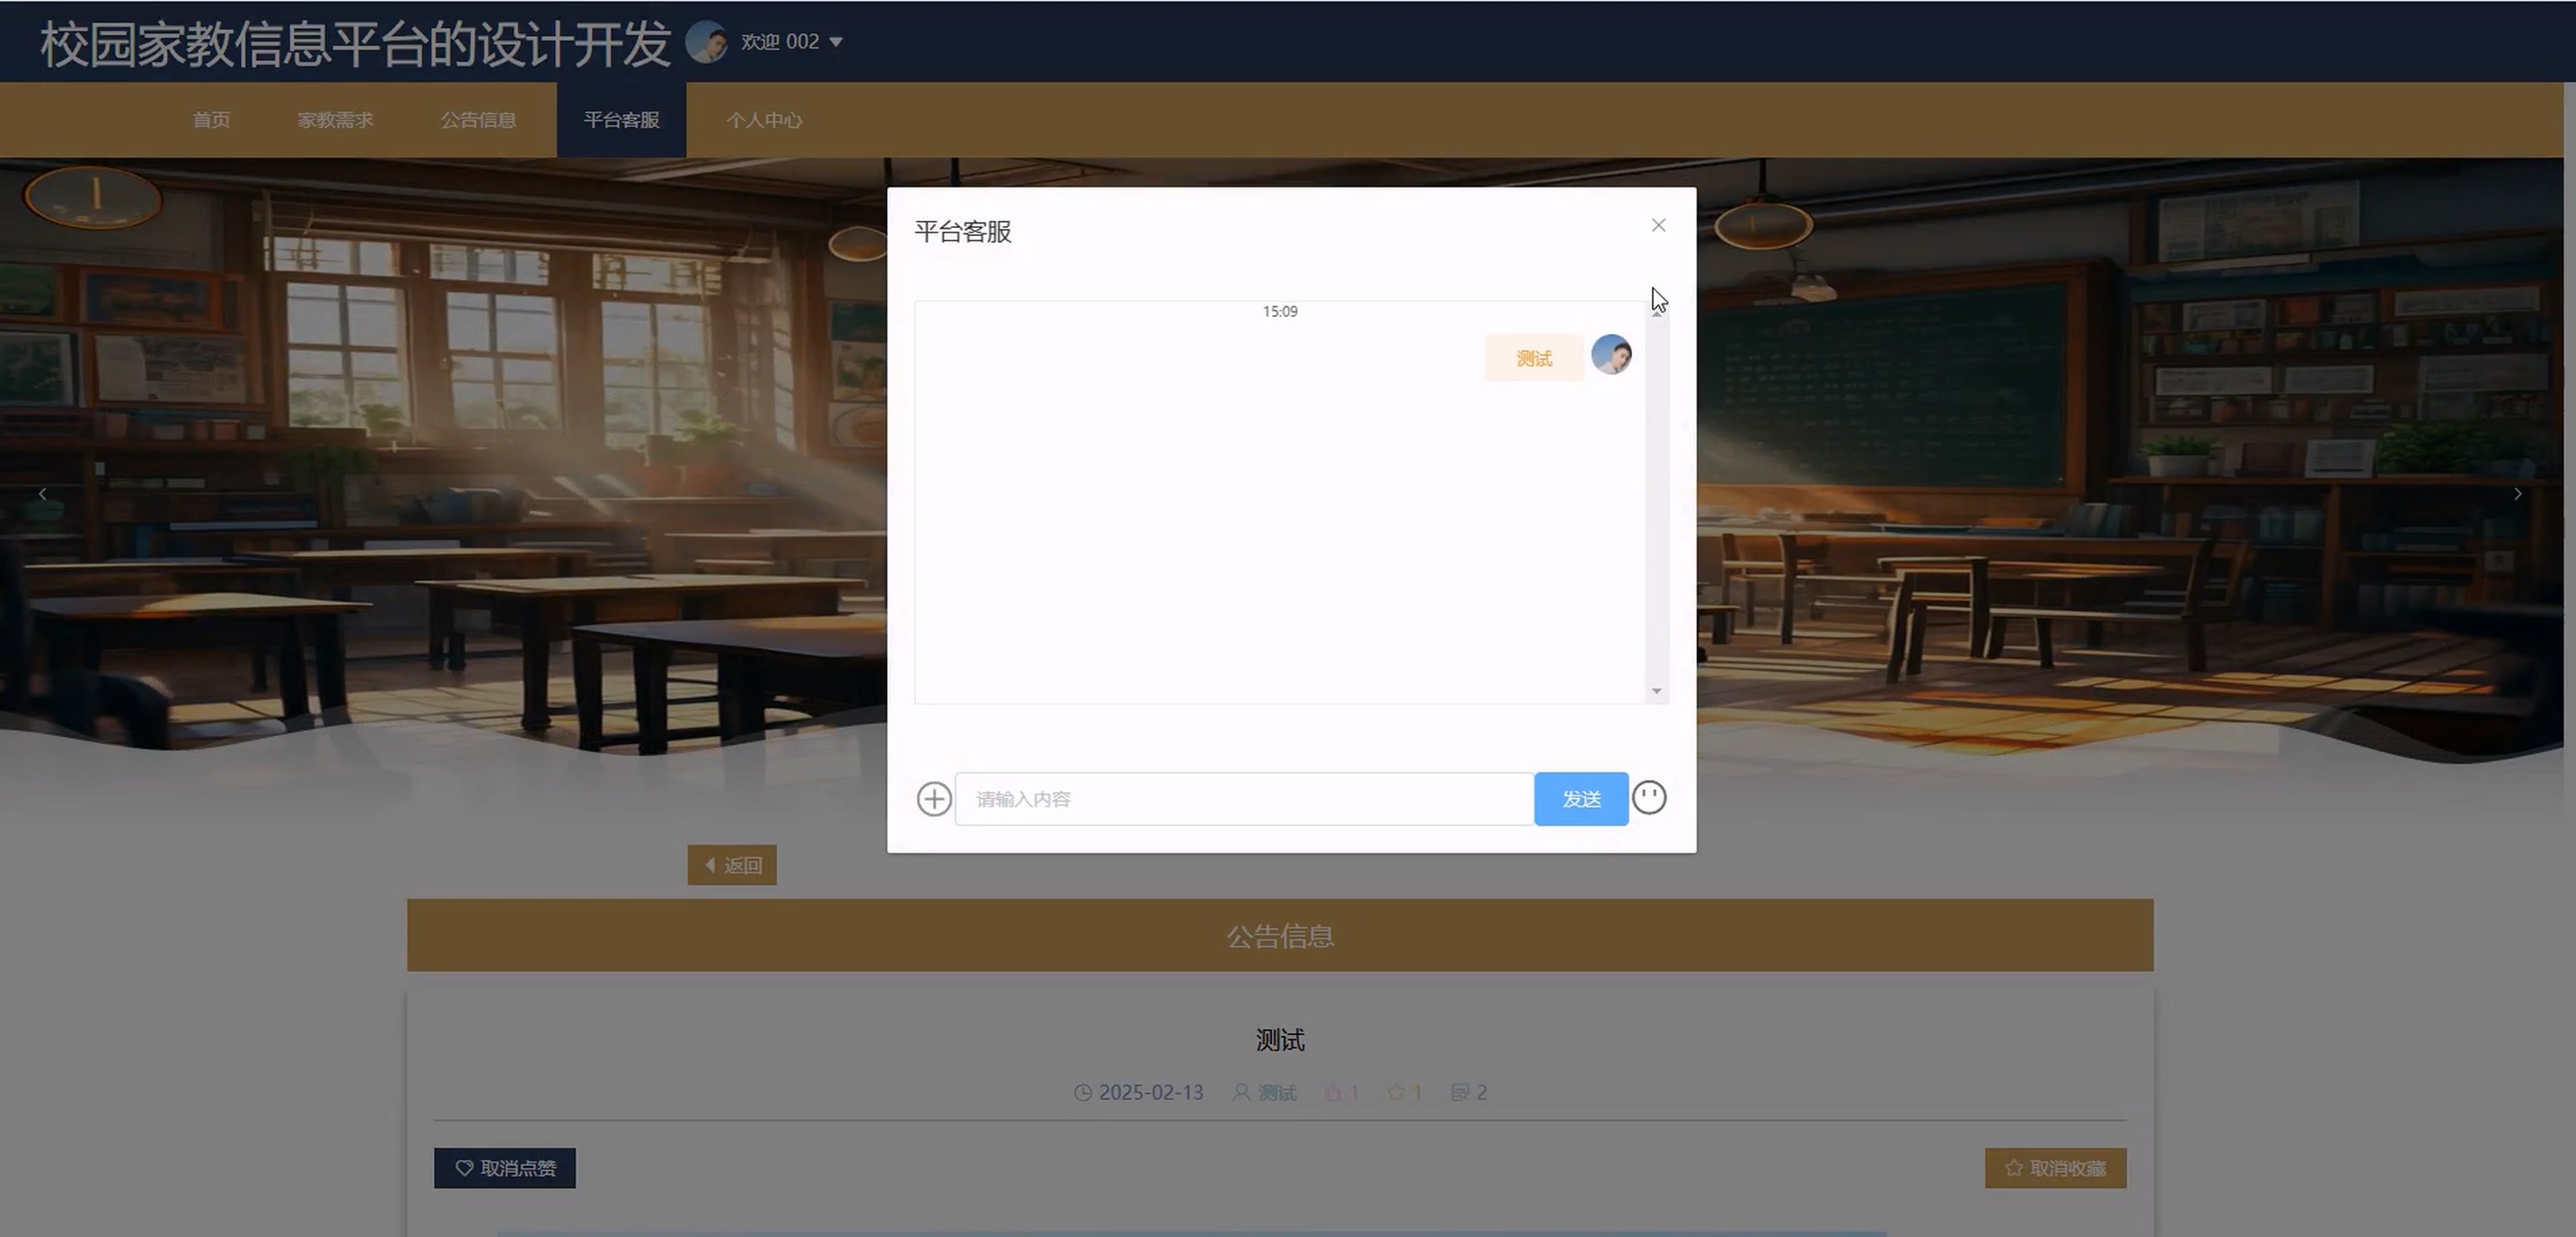Screen dimensions: 2576x1237
Task: Open the emoji picker face icon
Action: 1649,797
